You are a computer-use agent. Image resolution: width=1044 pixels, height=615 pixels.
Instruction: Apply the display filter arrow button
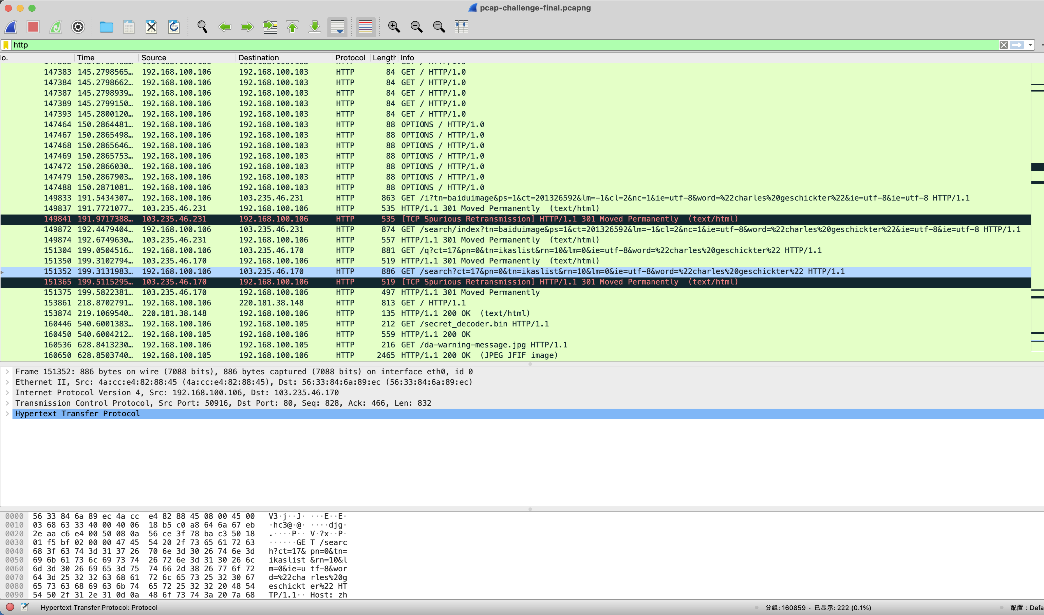pyautogui.click(x=1017, y=45)
